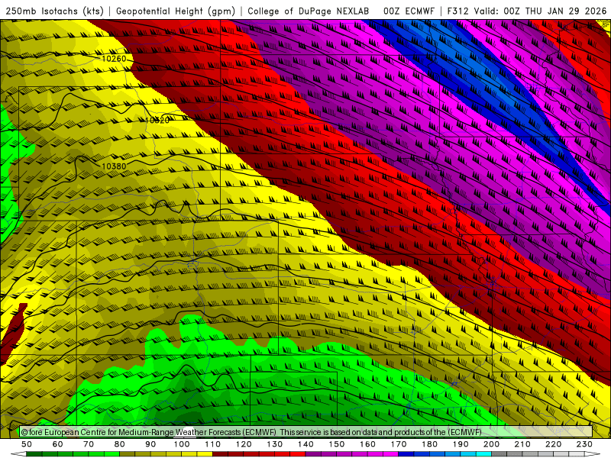
Task: Click the 10260 height contour label
Action: [114, 59]
